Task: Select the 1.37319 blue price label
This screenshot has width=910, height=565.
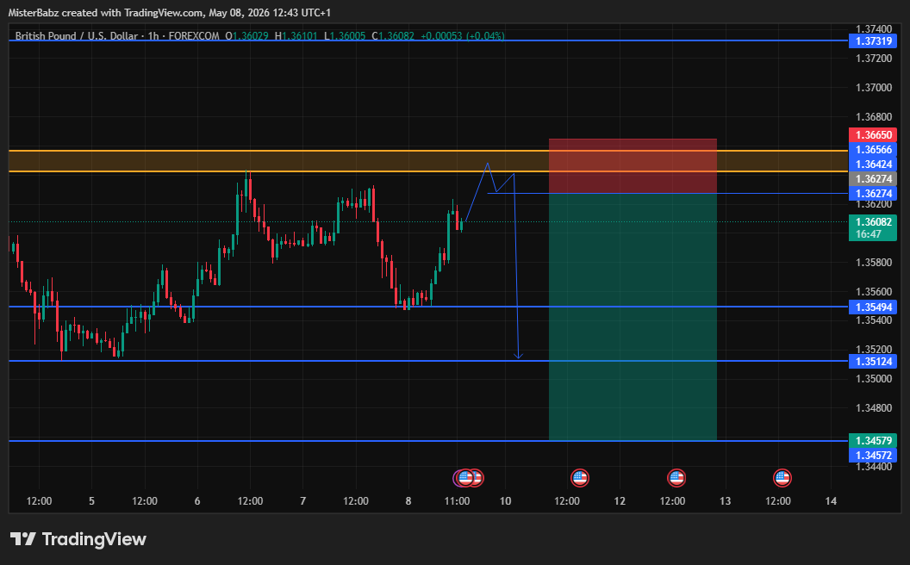Action: 873,41
